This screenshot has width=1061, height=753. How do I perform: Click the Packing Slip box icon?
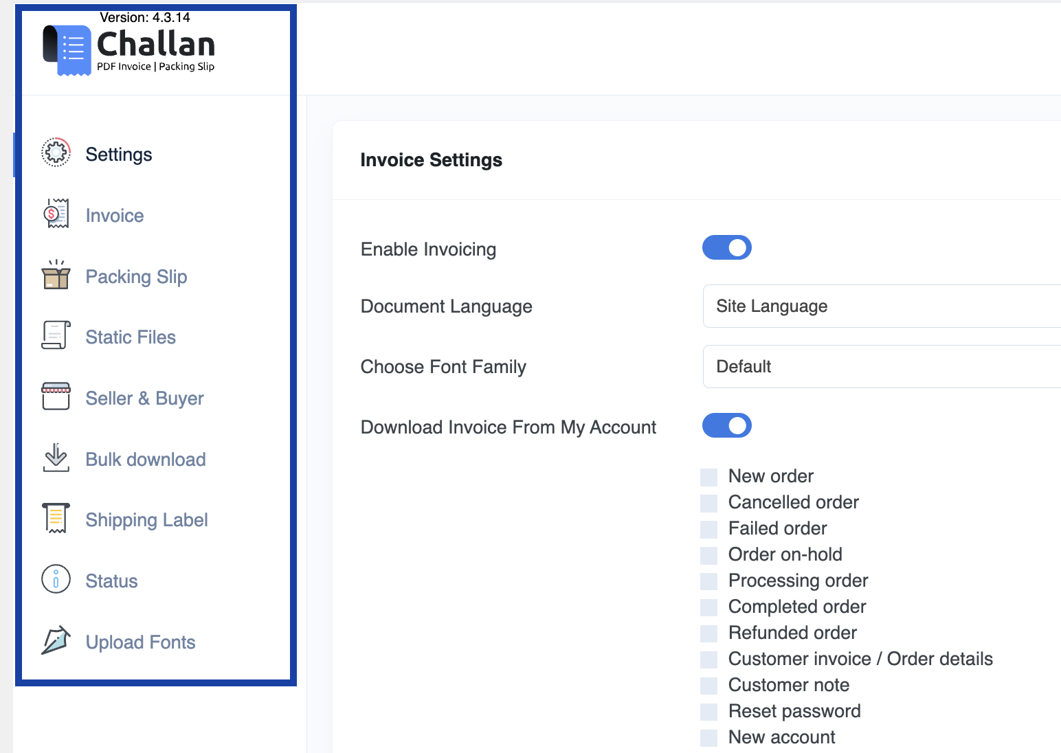(56, 275)
